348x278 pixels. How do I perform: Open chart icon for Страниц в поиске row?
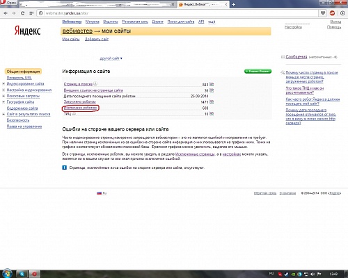coord(212,84)
